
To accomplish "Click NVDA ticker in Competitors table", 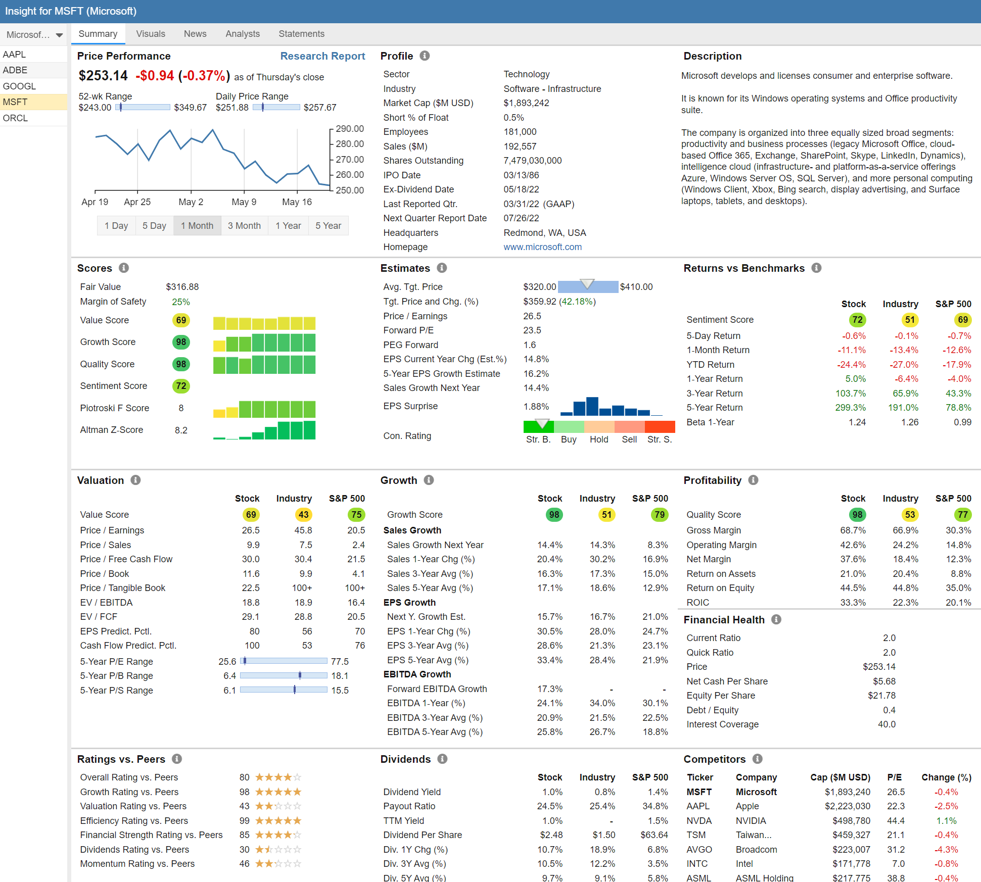I will 699,821.
